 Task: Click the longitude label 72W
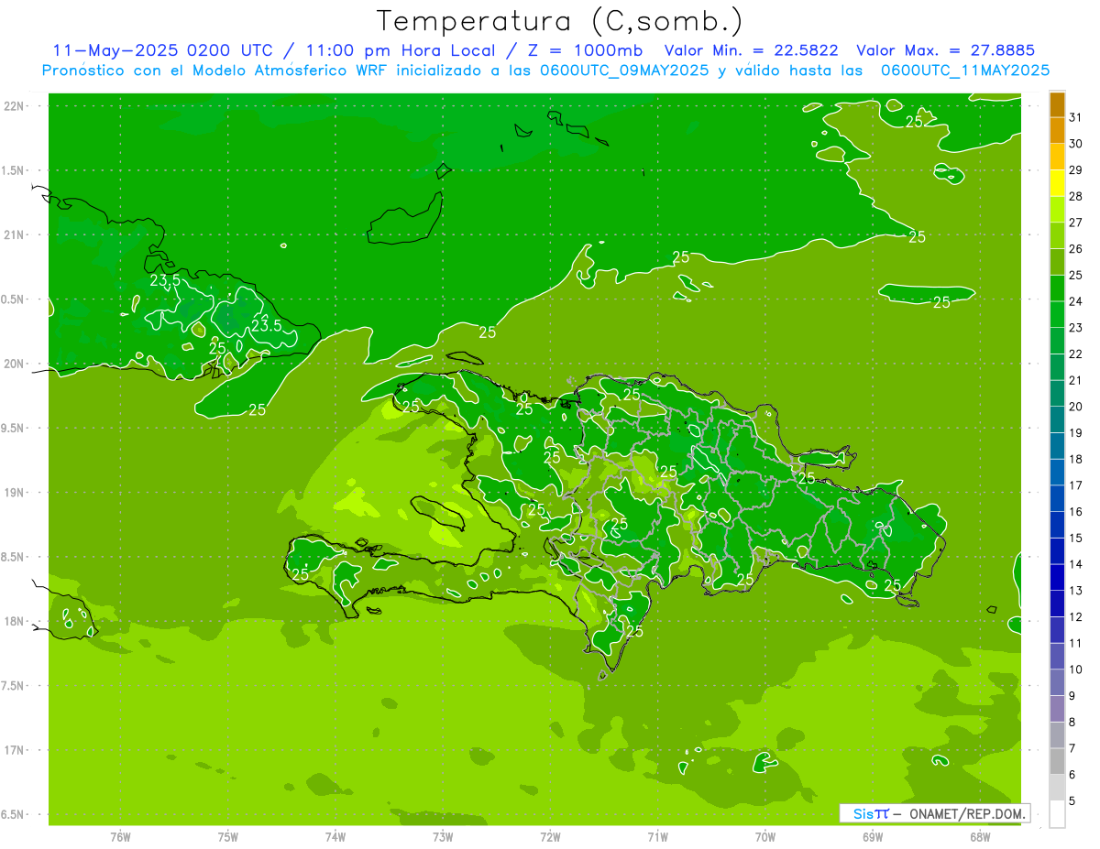[550, 837]
